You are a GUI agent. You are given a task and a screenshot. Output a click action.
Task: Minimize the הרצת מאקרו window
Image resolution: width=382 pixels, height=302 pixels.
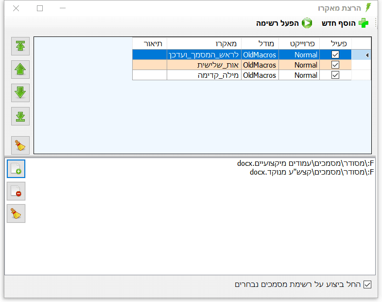(x=63, y=8)
